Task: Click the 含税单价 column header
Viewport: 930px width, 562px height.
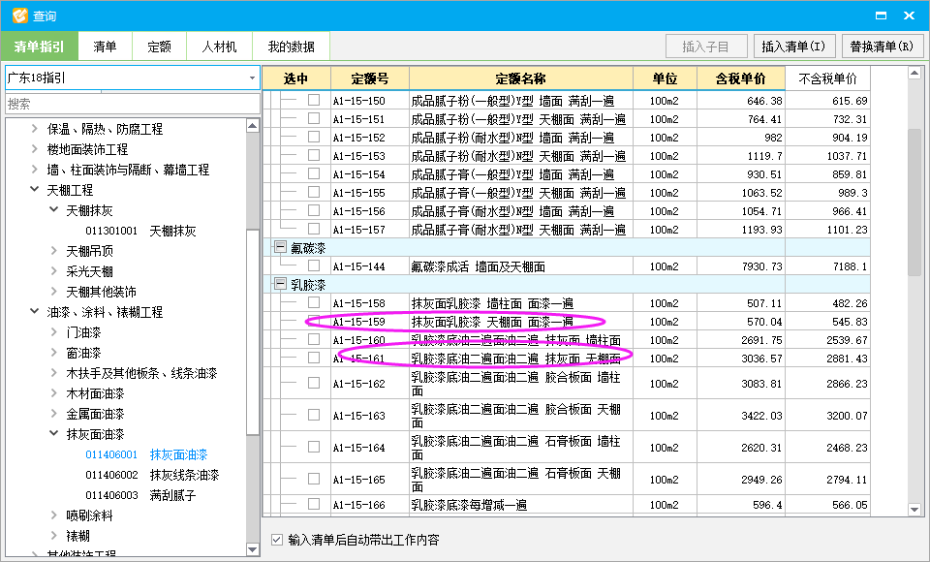Action: click(x=741, y=78)
